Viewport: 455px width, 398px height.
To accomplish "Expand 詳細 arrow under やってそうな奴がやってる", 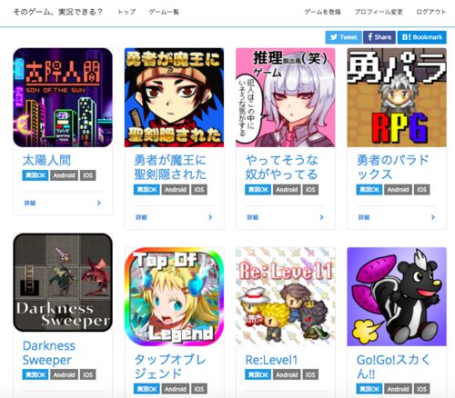I will [321, 217].
